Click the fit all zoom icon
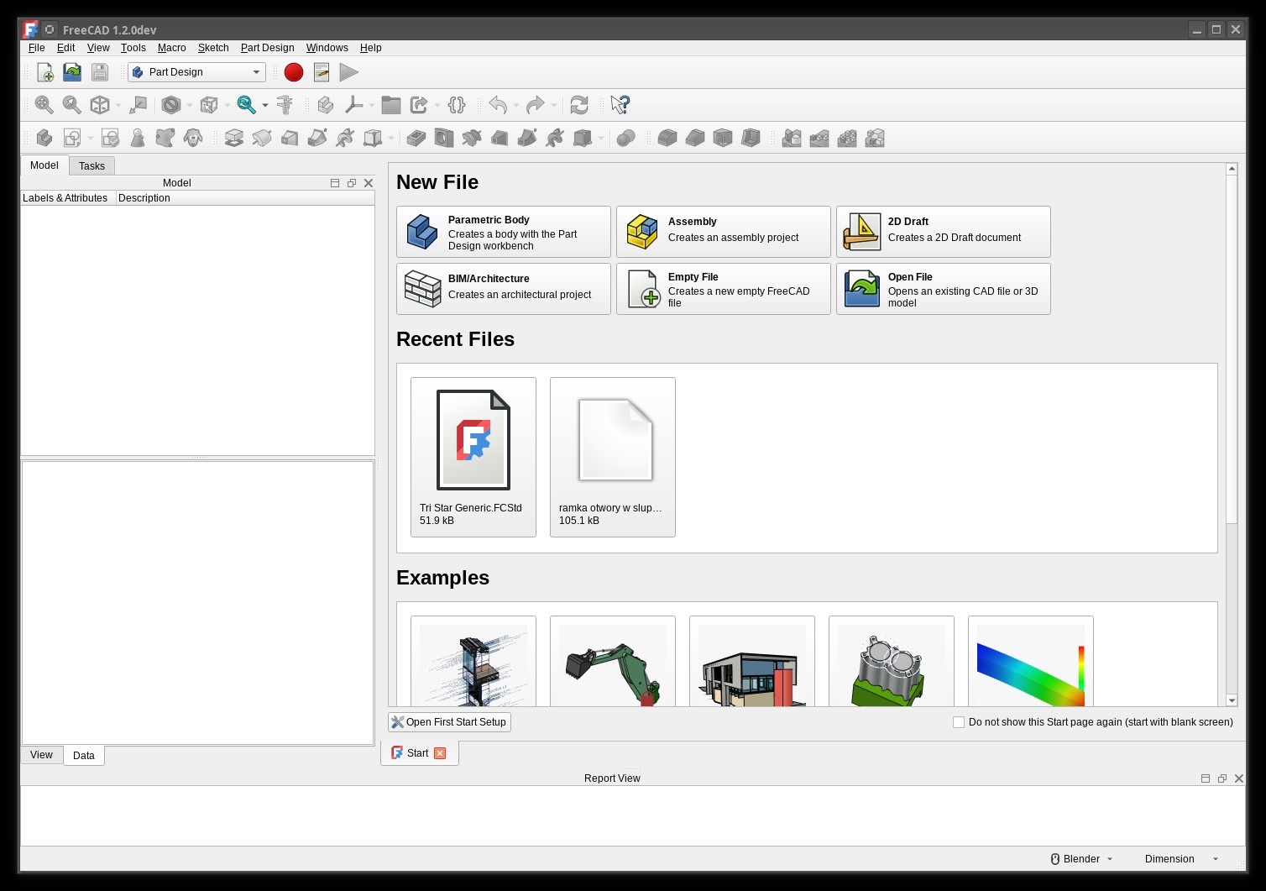 [x=44, y=105]
